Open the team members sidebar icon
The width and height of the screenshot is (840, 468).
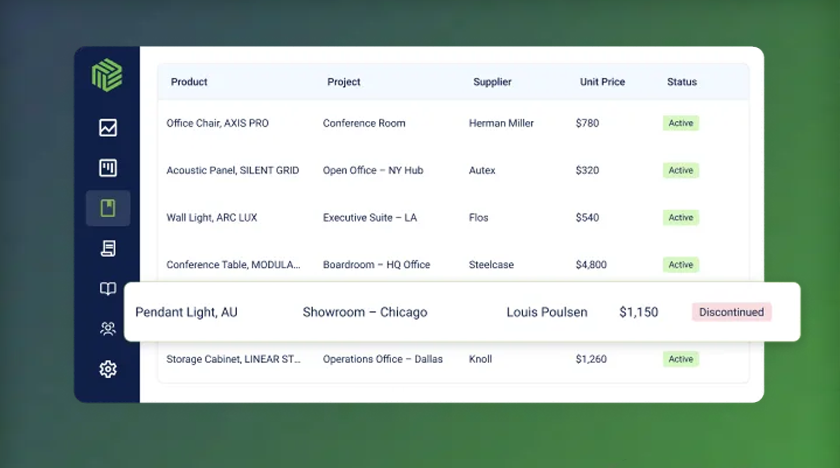click(x=108, y=328)
